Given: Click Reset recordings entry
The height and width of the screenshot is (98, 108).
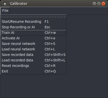Looking at the screenshot, I should coord(33,66).
